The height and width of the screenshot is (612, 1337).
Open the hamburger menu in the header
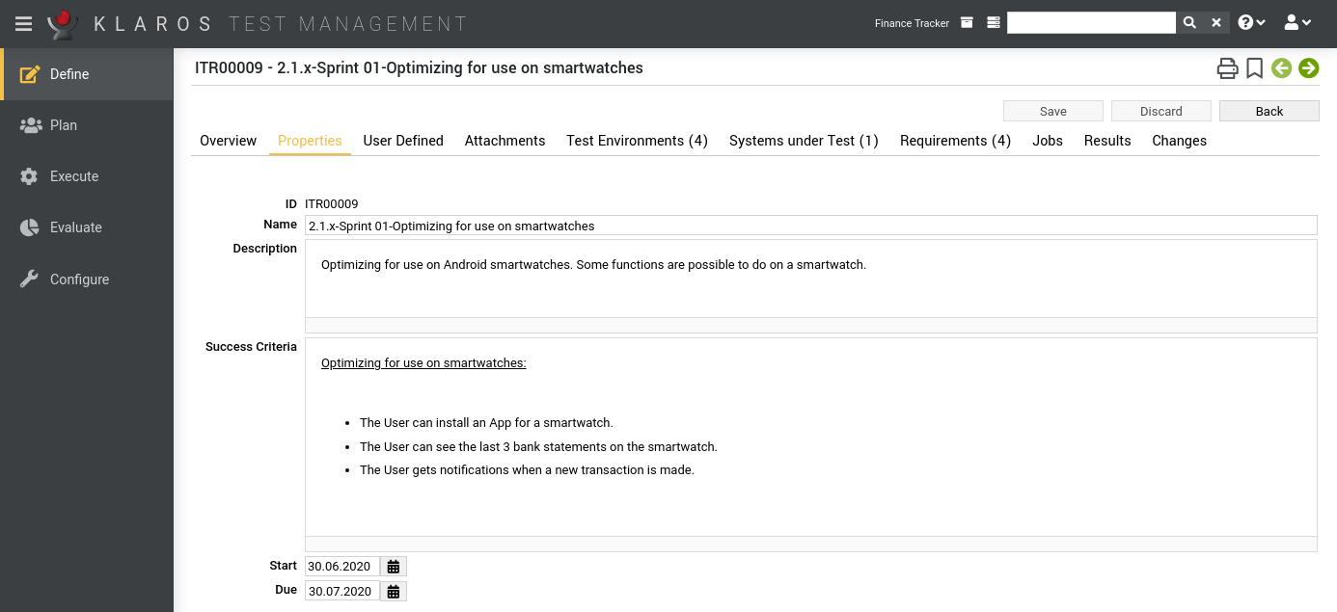pos(23,23)
